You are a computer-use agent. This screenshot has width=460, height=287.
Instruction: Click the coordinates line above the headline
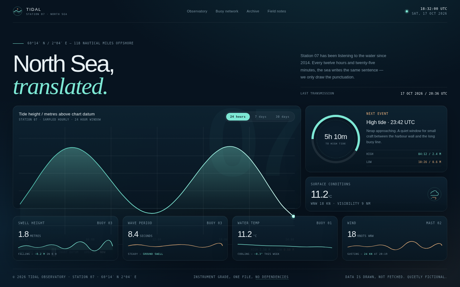pyautogui.click(x=80, y=43)
